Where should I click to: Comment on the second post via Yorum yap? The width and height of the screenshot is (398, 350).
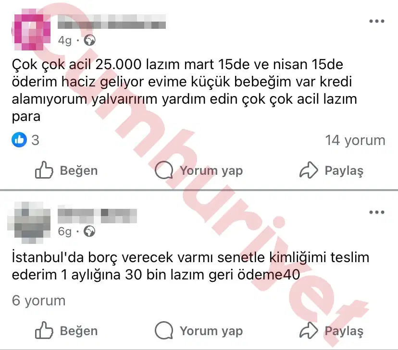click(x=199, y=330)
